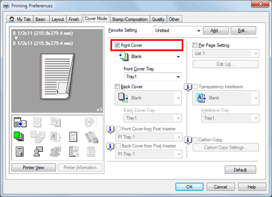The image size is (272, 197).
Task: Click the grayed account track group icon
Action: click(x=55, y=152)
